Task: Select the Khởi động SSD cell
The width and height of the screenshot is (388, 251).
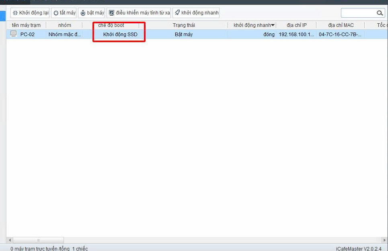Action: tap(120, 35)
